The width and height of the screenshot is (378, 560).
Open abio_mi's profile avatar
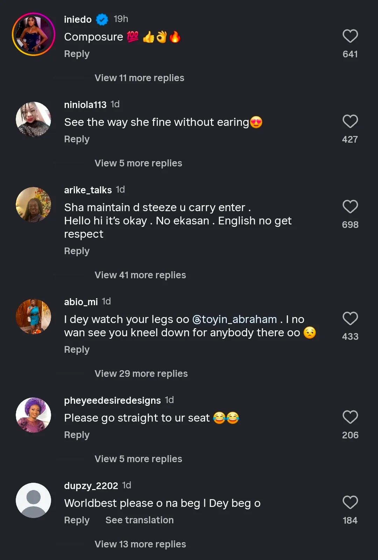pyautogui.click(x=34, y=316)
